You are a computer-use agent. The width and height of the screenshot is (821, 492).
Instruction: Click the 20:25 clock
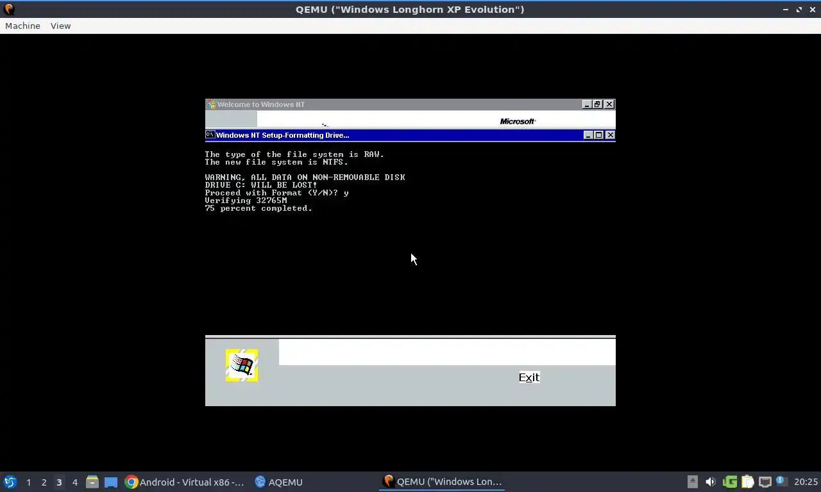pos(806,482)
